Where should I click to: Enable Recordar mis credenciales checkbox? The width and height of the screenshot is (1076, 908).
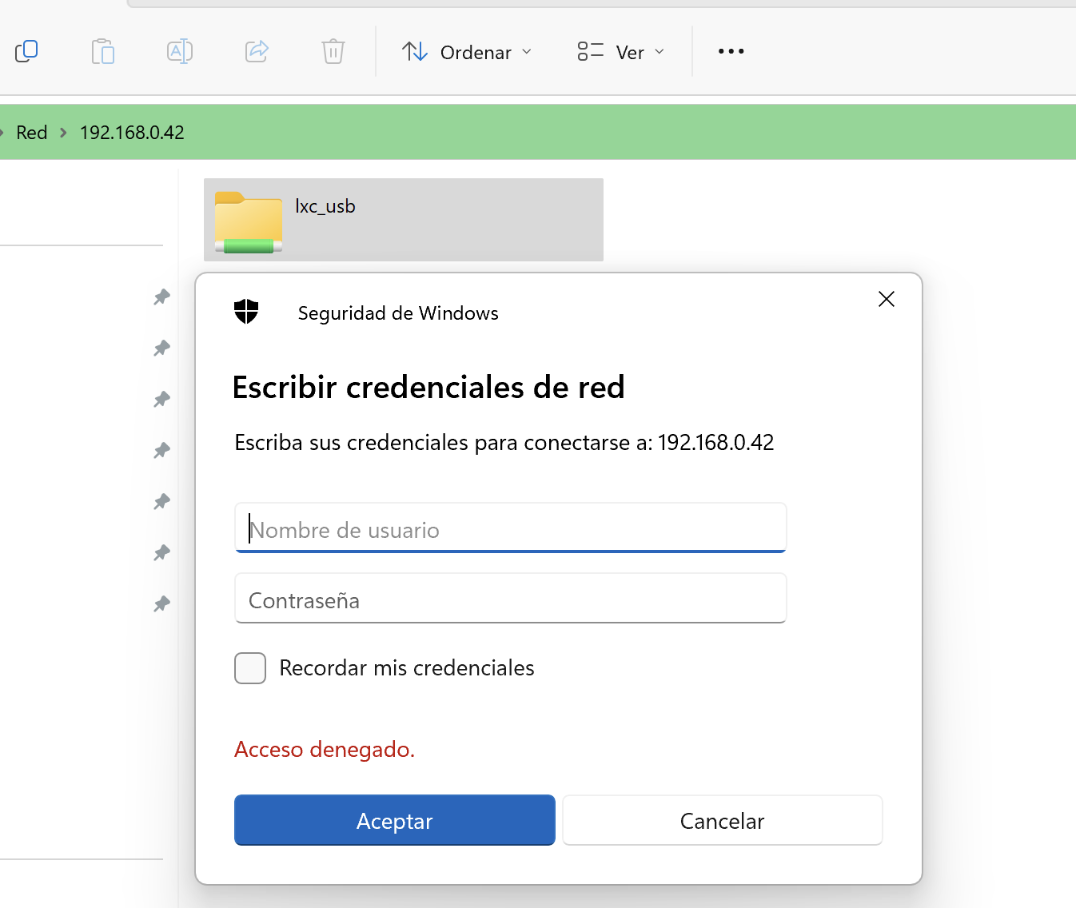pyautogui.click(x=250, y=668)
